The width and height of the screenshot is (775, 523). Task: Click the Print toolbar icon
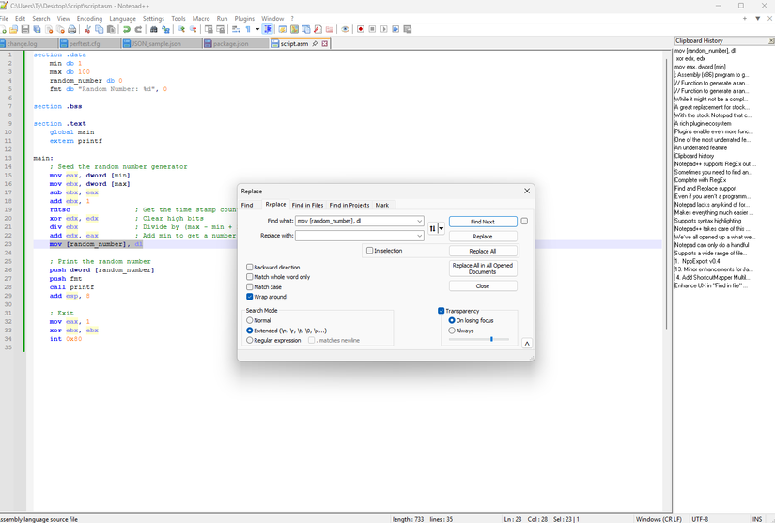[71, 29]
